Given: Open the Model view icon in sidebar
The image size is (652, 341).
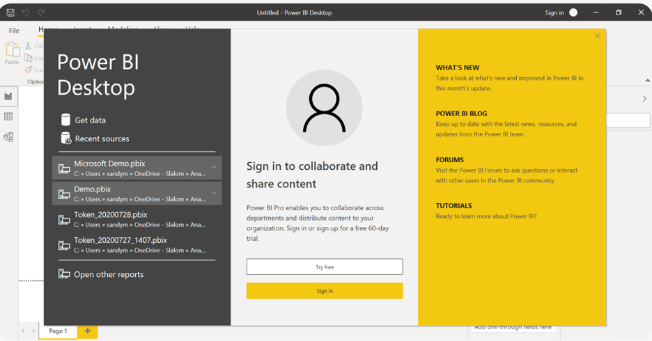Looking at the screenshot, I should point(8,137).
